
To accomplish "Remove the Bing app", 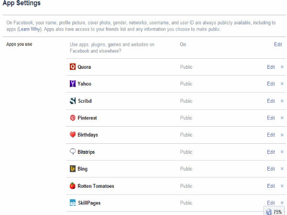I will [282, 169].
